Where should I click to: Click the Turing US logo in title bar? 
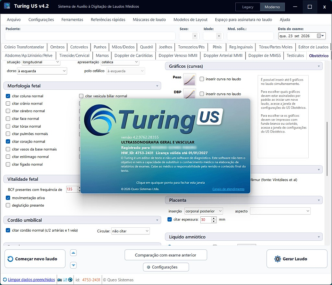(7, 6)
